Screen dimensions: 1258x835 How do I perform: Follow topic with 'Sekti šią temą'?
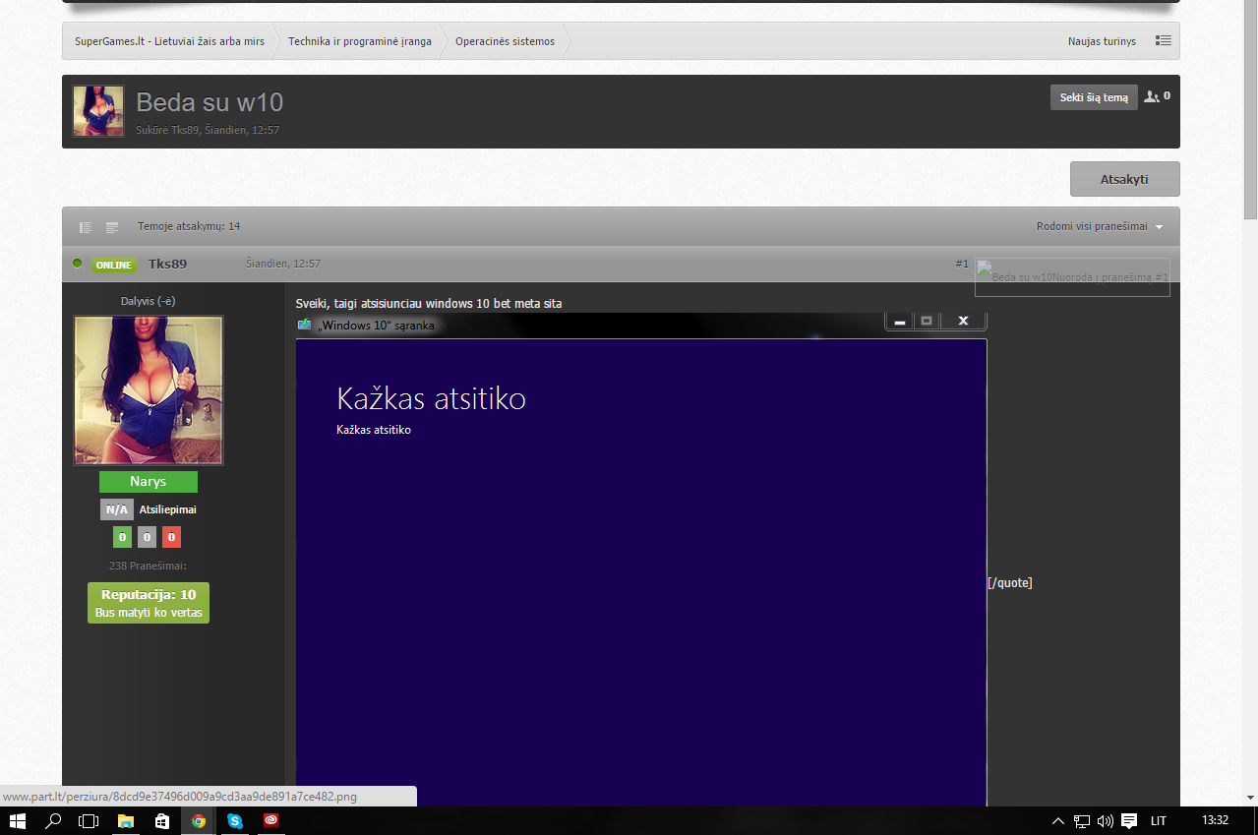point(1094,97)
